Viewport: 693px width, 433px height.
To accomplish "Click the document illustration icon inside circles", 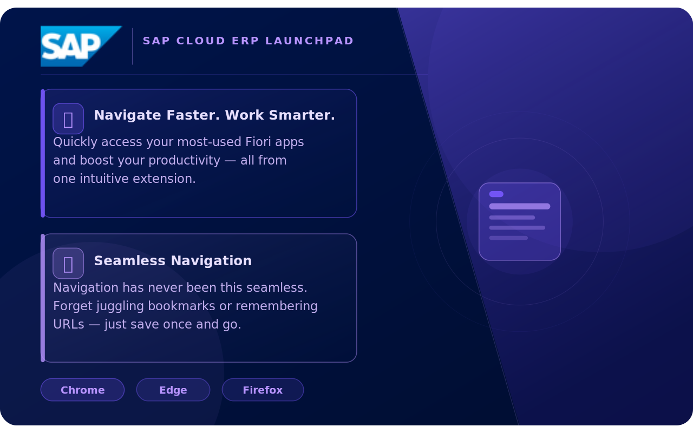I will pyautogui.click(x=520, y=221).
